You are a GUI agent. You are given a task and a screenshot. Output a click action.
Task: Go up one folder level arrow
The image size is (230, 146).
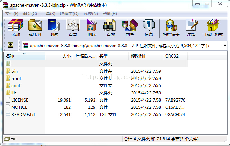pos(10,45)
